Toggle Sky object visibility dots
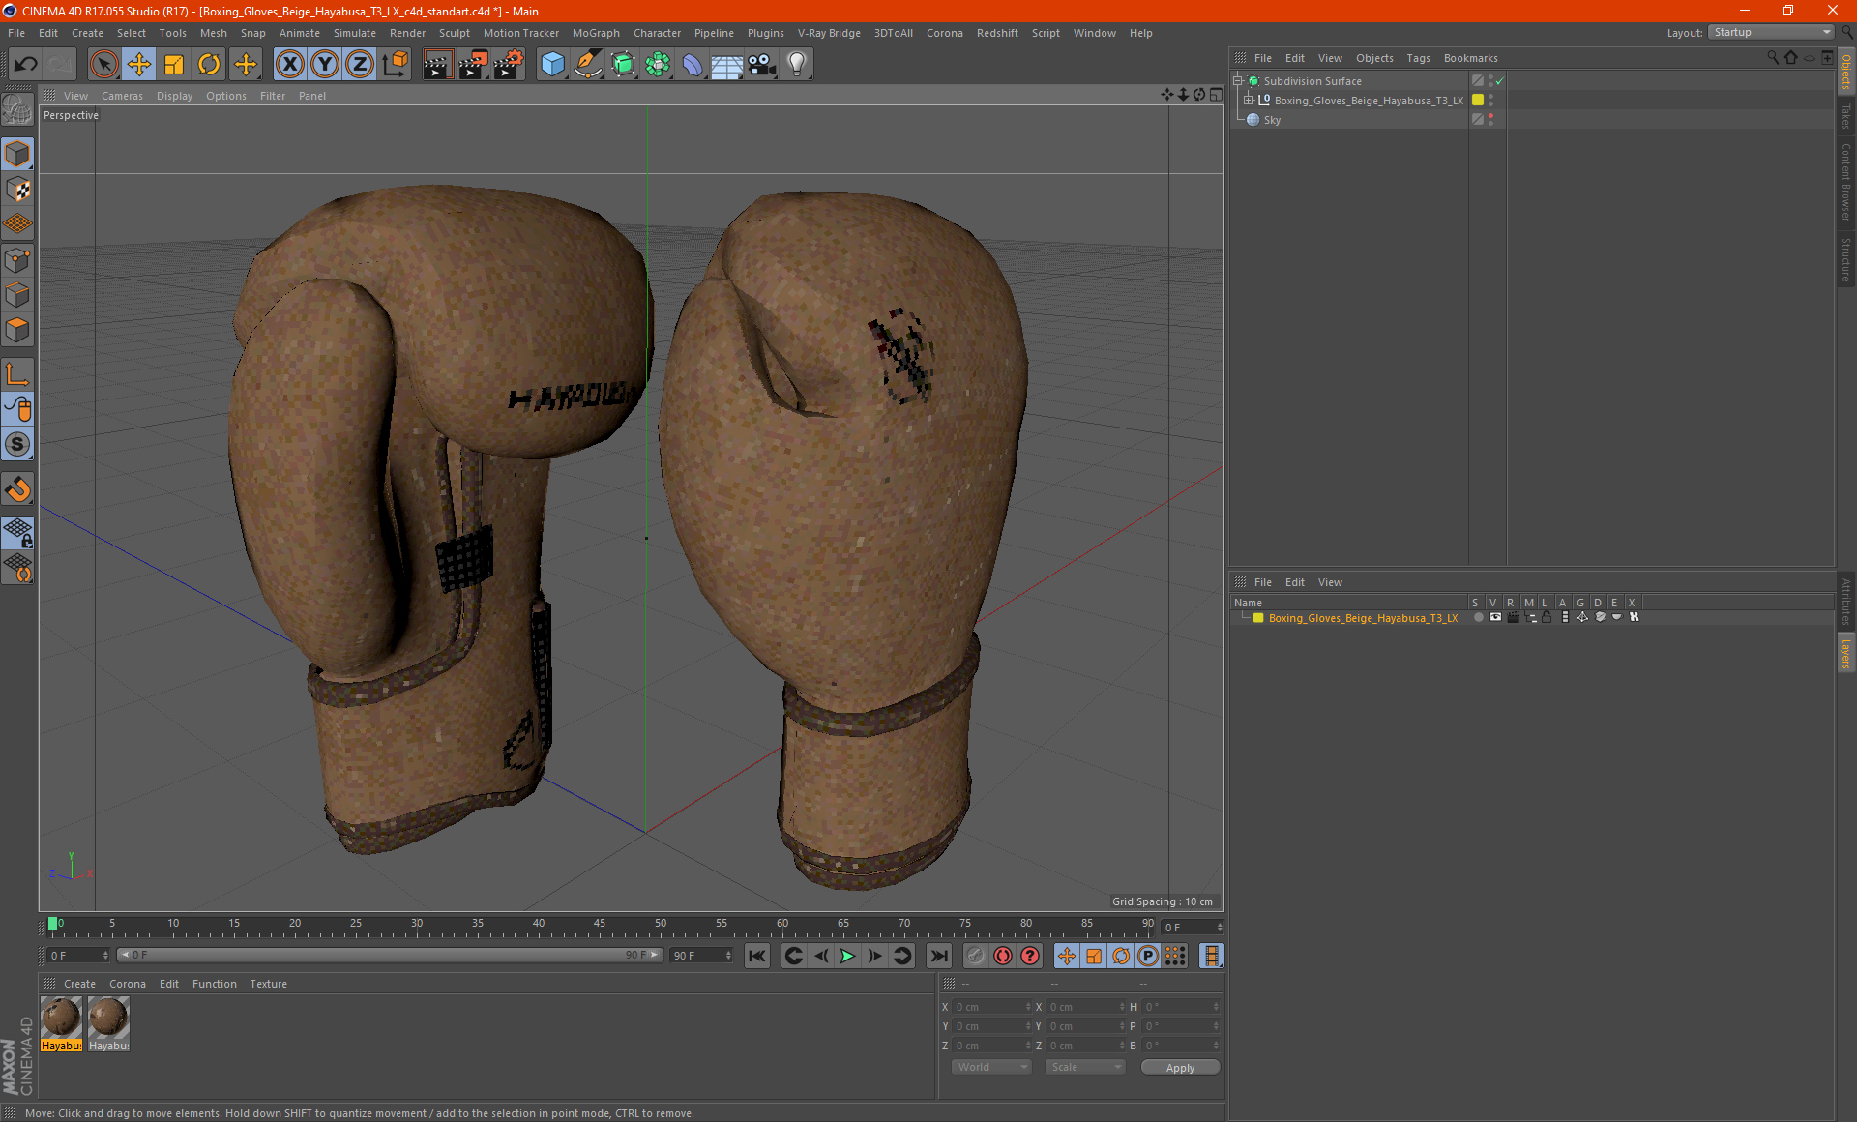Viewport: 1857px width, 1122px height. (1490, 119)
